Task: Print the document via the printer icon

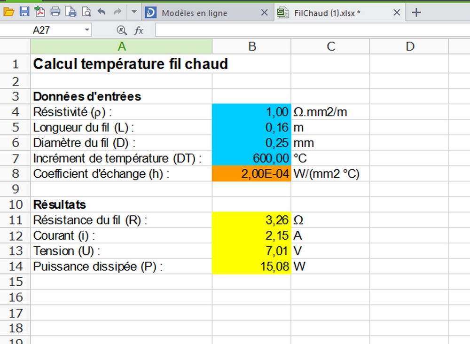Action: pyautogui.click(x=55, y=12)
